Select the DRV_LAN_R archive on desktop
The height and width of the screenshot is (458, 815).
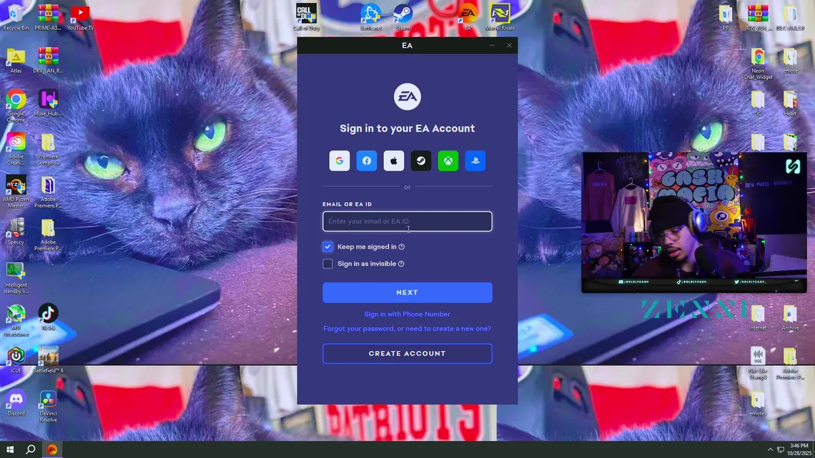click(x=48, y=60)
